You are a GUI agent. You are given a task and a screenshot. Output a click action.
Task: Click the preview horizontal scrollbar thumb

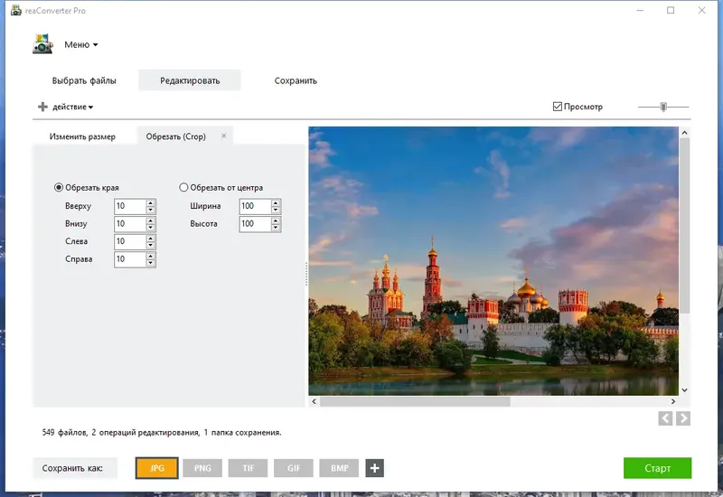coord(415,401)
